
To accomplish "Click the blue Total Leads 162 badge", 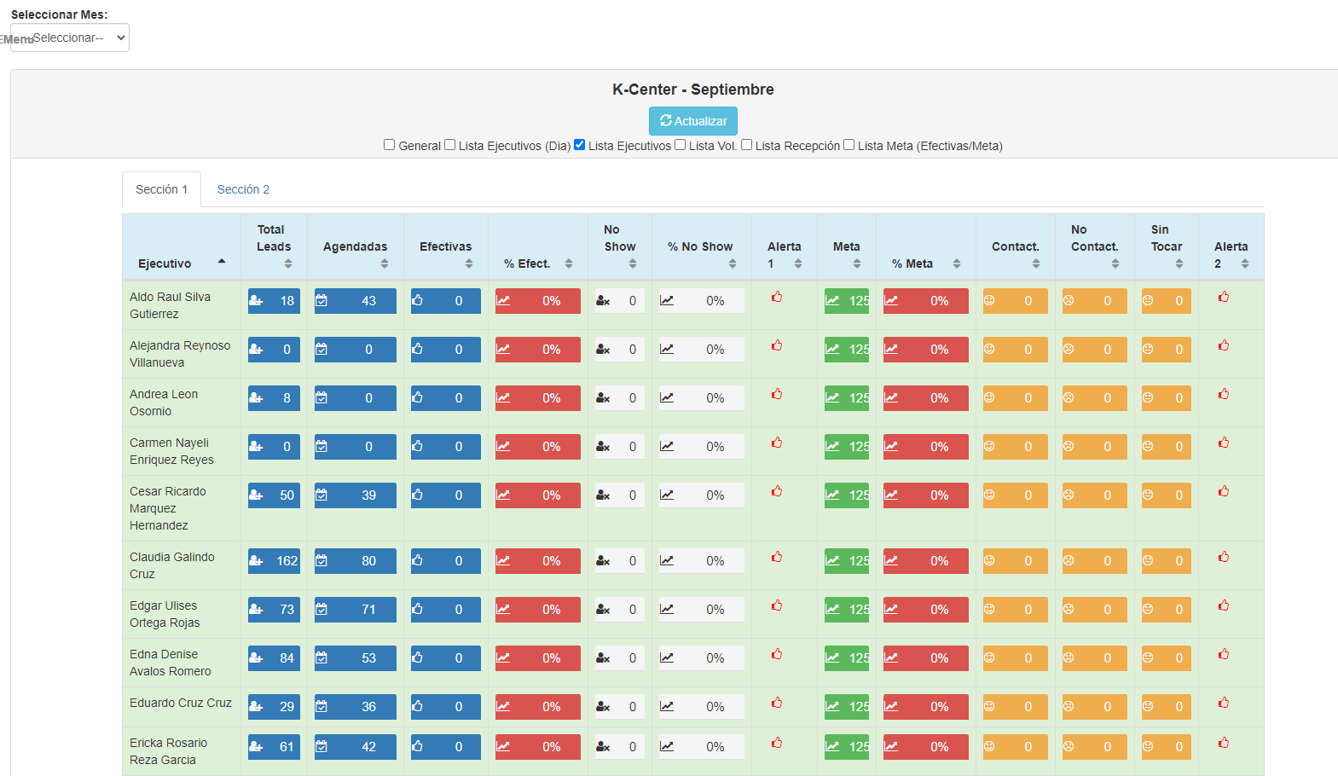I will [275, 560].
